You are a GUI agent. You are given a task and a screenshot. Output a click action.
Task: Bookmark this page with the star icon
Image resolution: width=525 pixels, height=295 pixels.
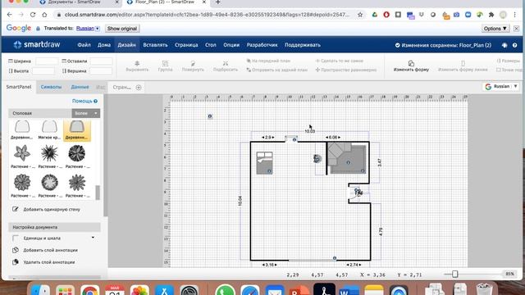click(x=360, y=15)
